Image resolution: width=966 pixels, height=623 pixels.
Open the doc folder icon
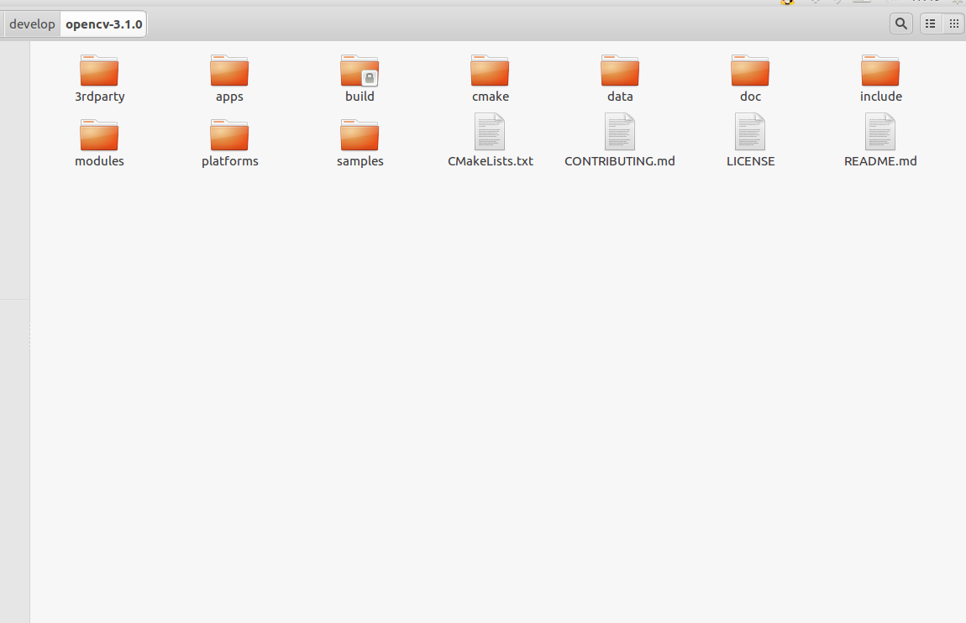tap(750, 71)
